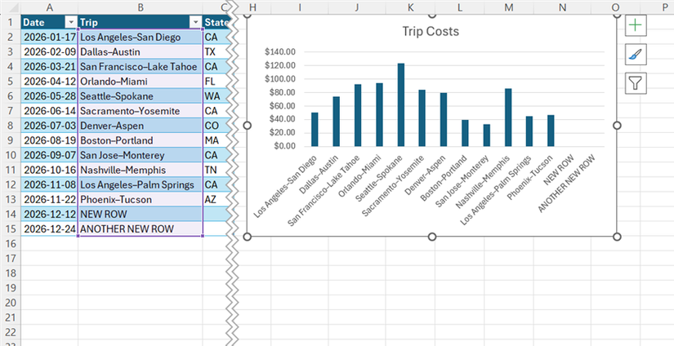
Task: Open the Trip column filter dropdown
Action: click(195, 22)
